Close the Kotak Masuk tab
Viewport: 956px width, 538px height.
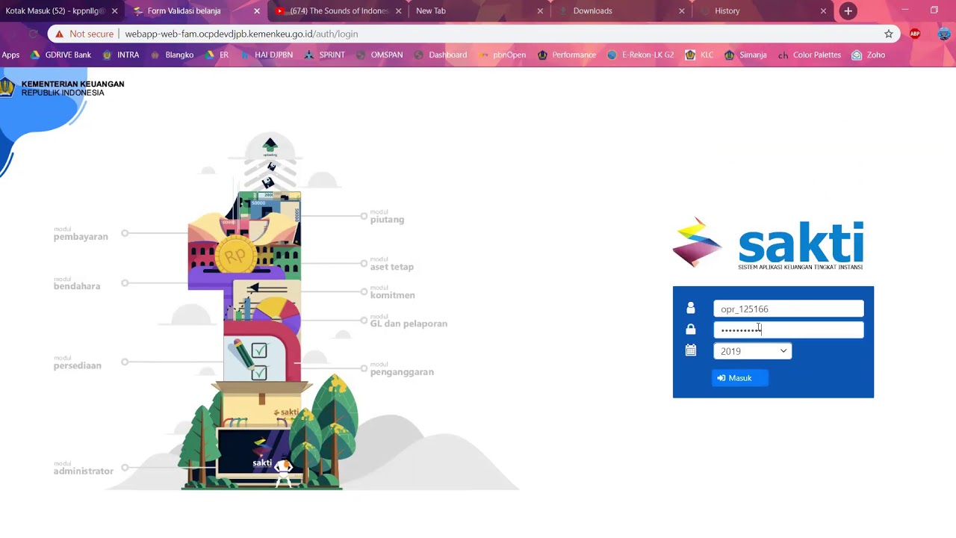point(115,11)
